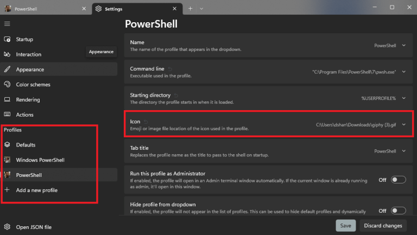
Task: Click the %USERPROFILE% directory value
Action: coord(378,98)
